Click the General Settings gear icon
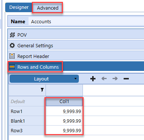The width and height of the screenshot is (144, 140). pyautogui.click(x=12, y=45)
